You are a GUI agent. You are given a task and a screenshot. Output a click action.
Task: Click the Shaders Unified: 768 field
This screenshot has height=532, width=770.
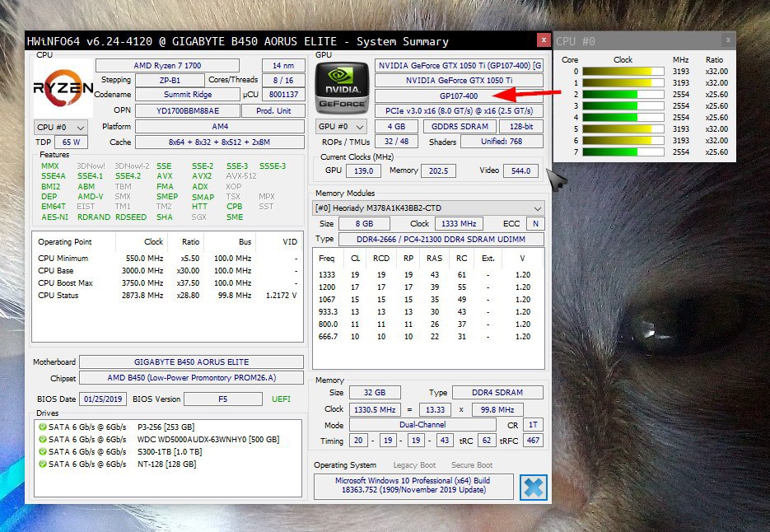502,142
